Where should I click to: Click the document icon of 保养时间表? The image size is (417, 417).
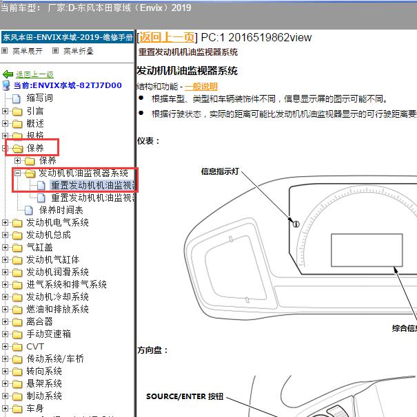coord(29,211)
